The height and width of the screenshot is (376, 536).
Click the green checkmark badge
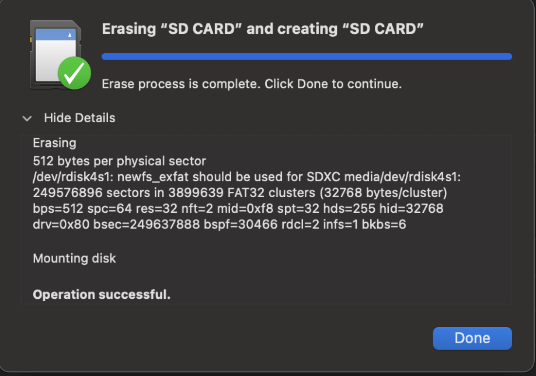point(74,73)
